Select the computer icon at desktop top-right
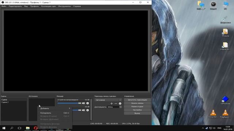Screen dimensions: 234x131 [x=226, y=5]
